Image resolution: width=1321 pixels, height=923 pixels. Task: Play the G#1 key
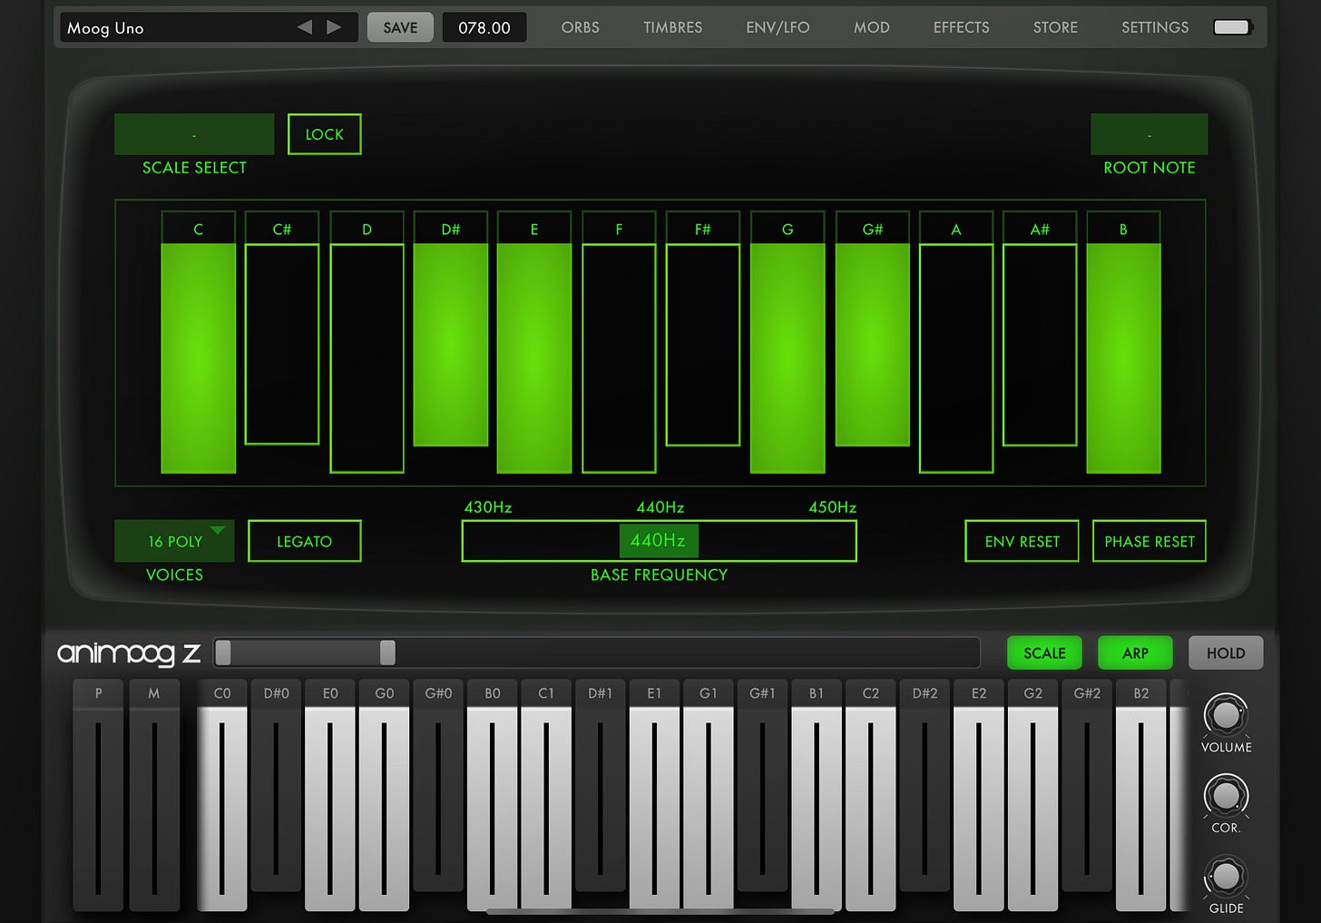(x=762, y=785)
